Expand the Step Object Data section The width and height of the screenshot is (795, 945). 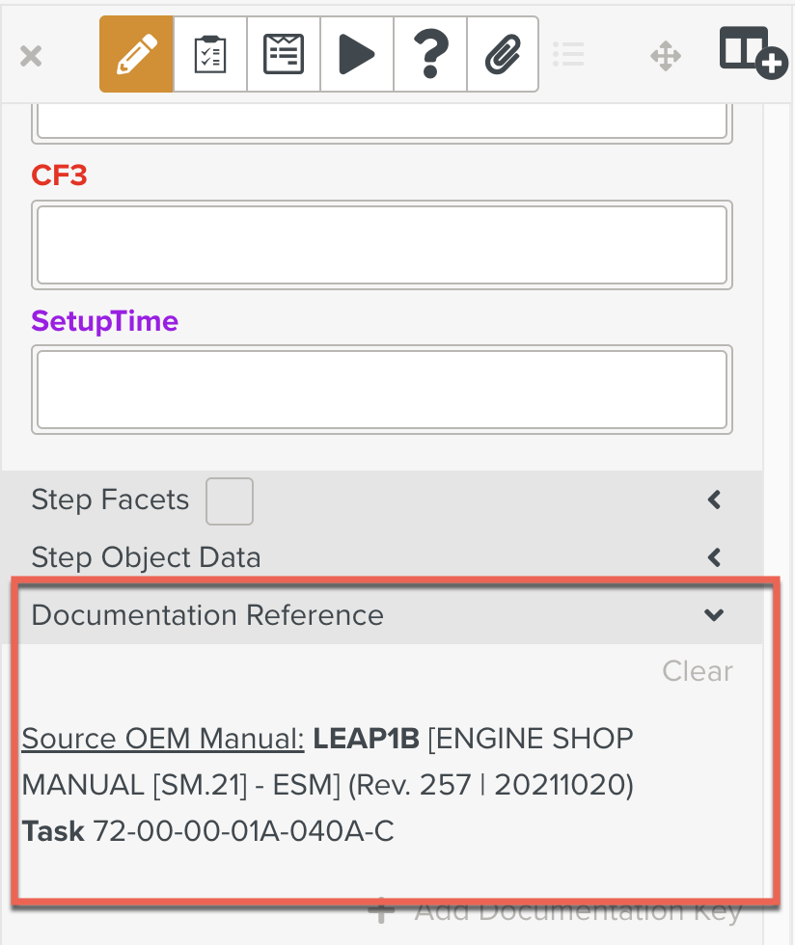click(714, 557)
